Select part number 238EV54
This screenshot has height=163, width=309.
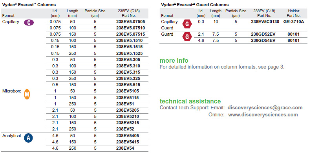[125, 148]
